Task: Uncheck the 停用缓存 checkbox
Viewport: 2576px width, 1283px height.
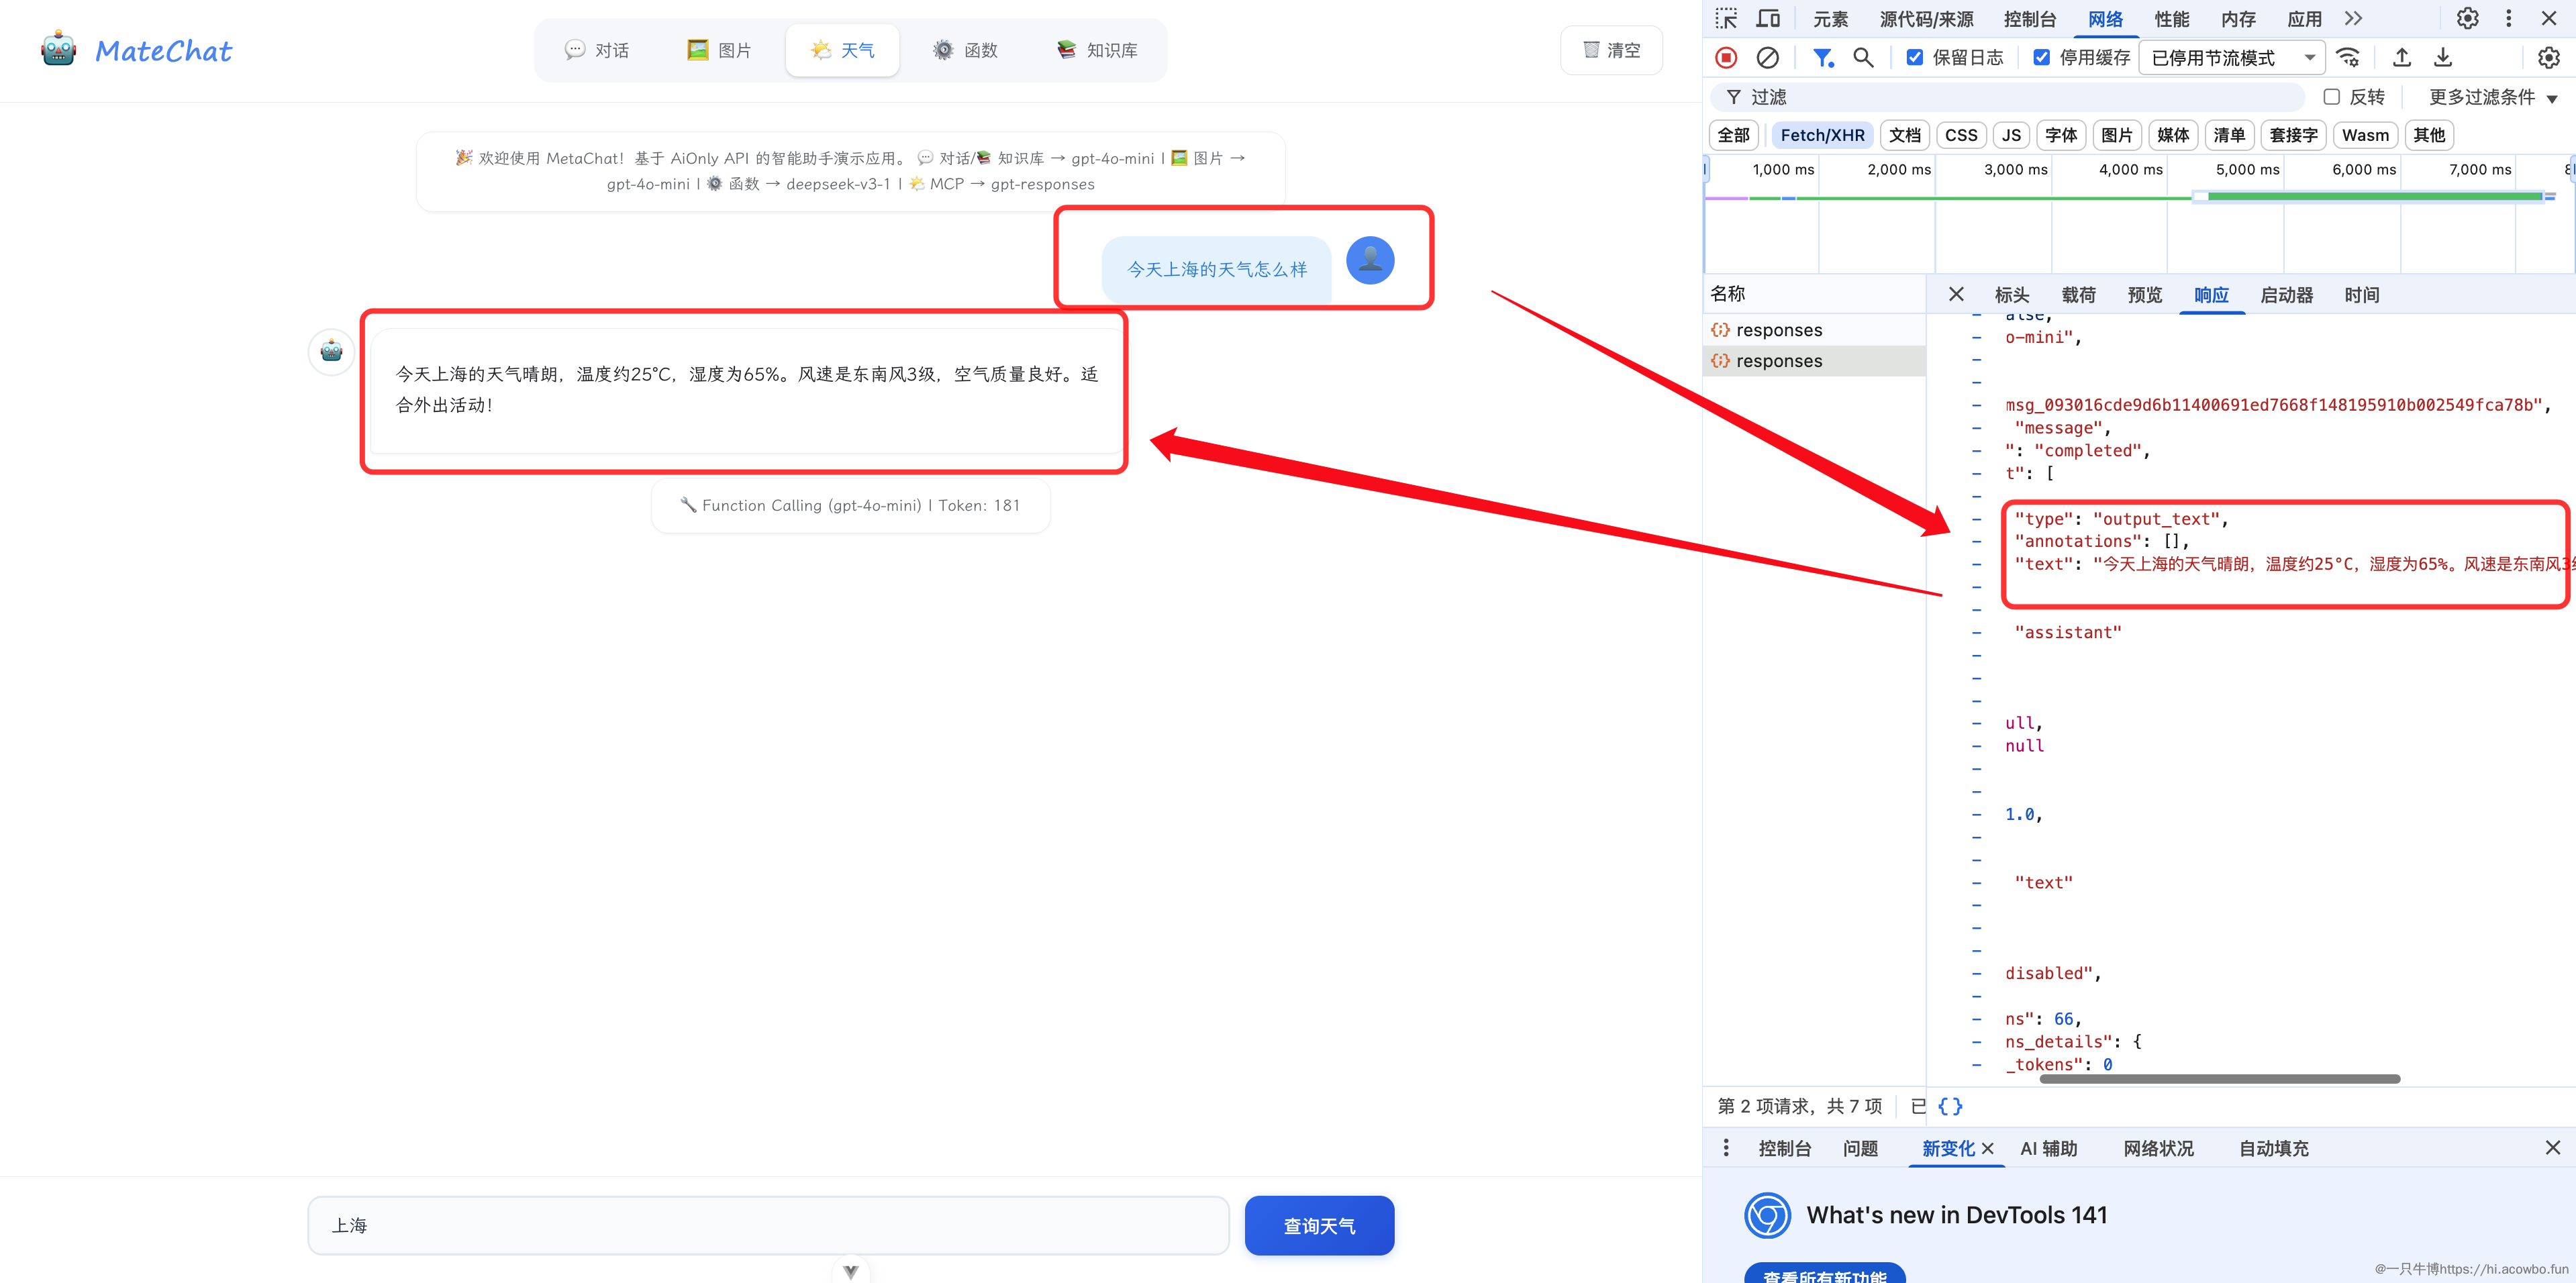Action: click(x=2041, y=58)
